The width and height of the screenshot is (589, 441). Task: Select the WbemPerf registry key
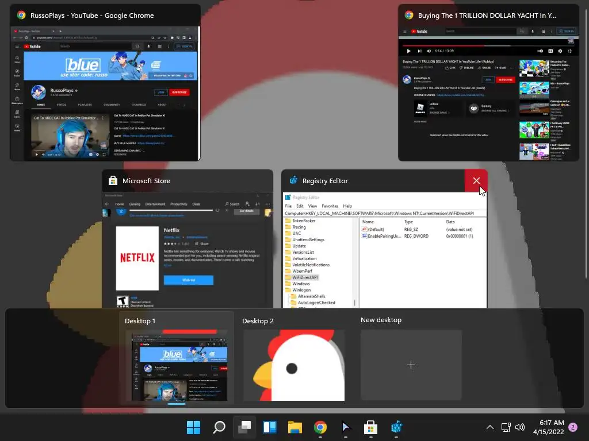point(303,271)
